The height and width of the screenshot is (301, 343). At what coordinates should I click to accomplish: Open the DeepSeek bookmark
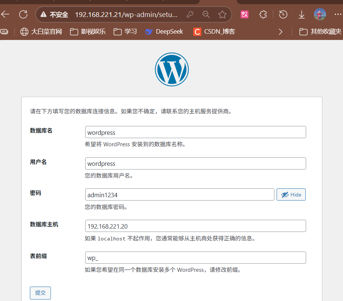tap(164, 31)
